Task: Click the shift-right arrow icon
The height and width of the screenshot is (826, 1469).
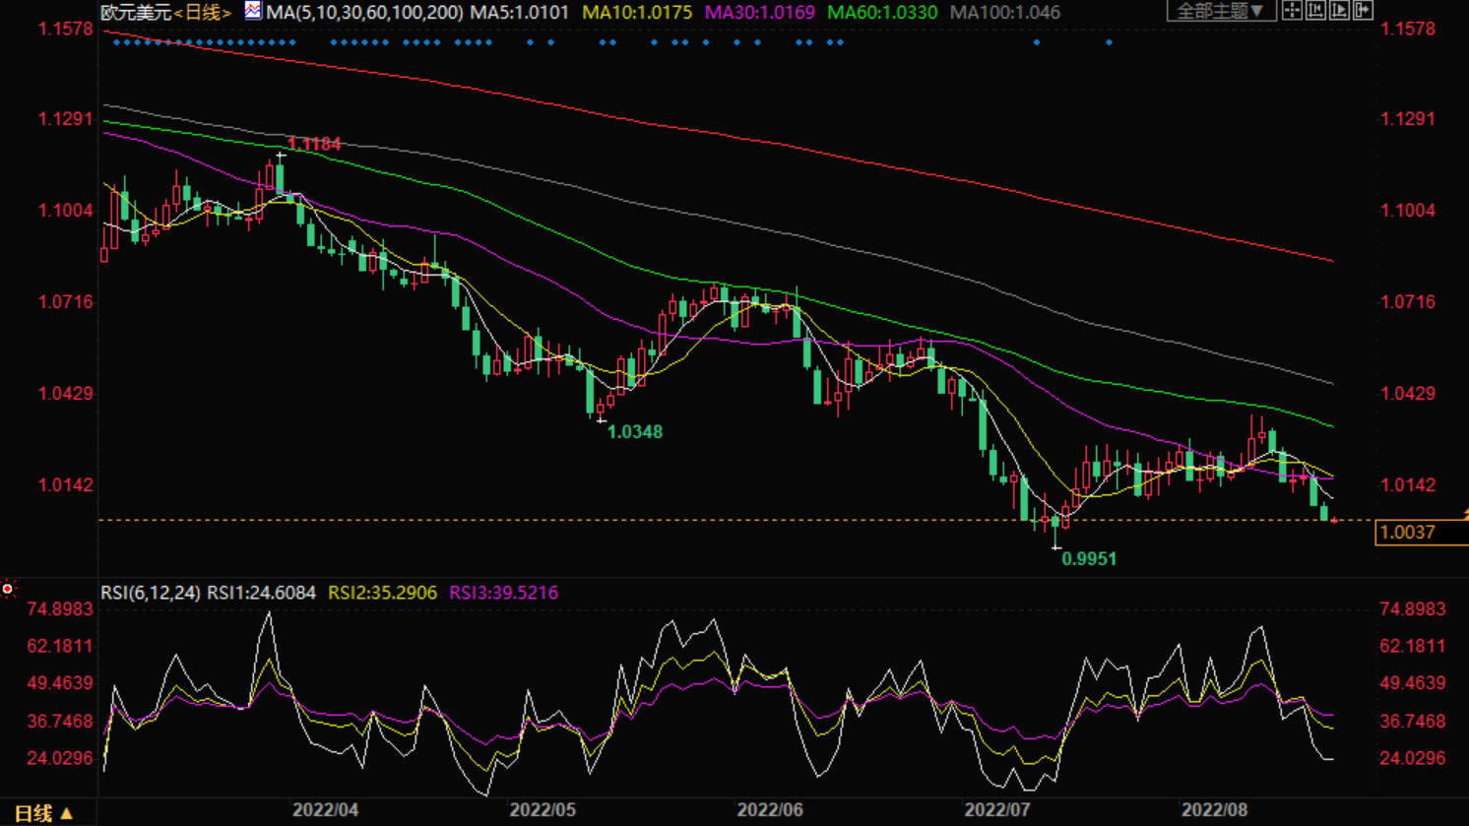Action: (x=1363, y=11)
